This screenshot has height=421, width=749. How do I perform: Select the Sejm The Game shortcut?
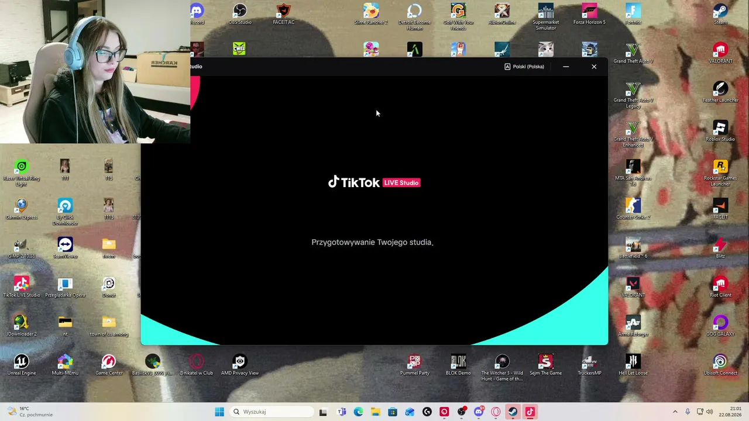pyautogui.click(x=545, y=365)
